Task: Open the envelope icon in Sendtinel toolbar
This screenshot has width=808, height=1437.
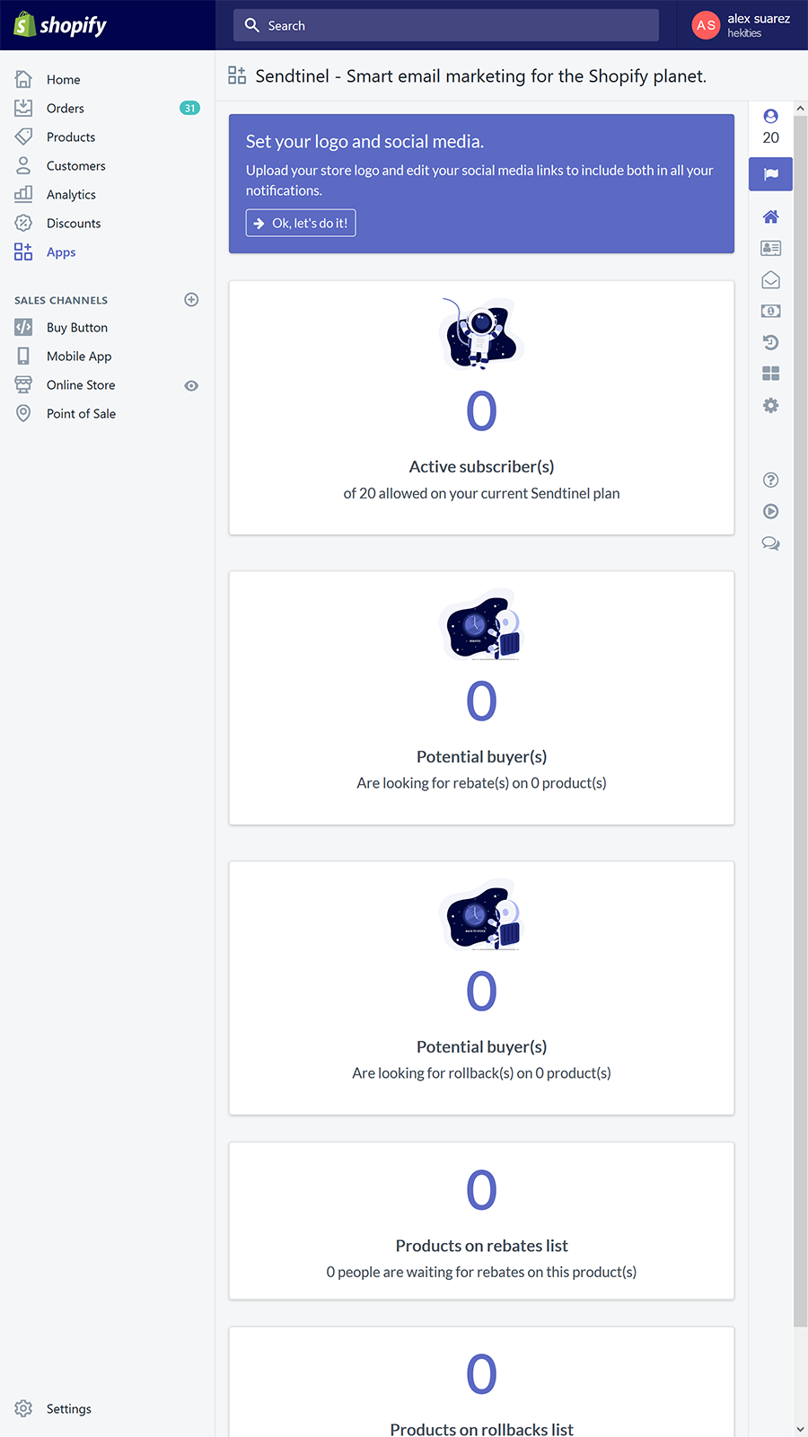Action: pyautogui.click(x=770, y=280)
